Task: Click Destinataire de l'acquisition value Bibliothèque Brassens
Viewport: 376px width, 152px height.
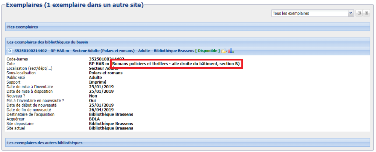Action: click(x=111, y=114)
